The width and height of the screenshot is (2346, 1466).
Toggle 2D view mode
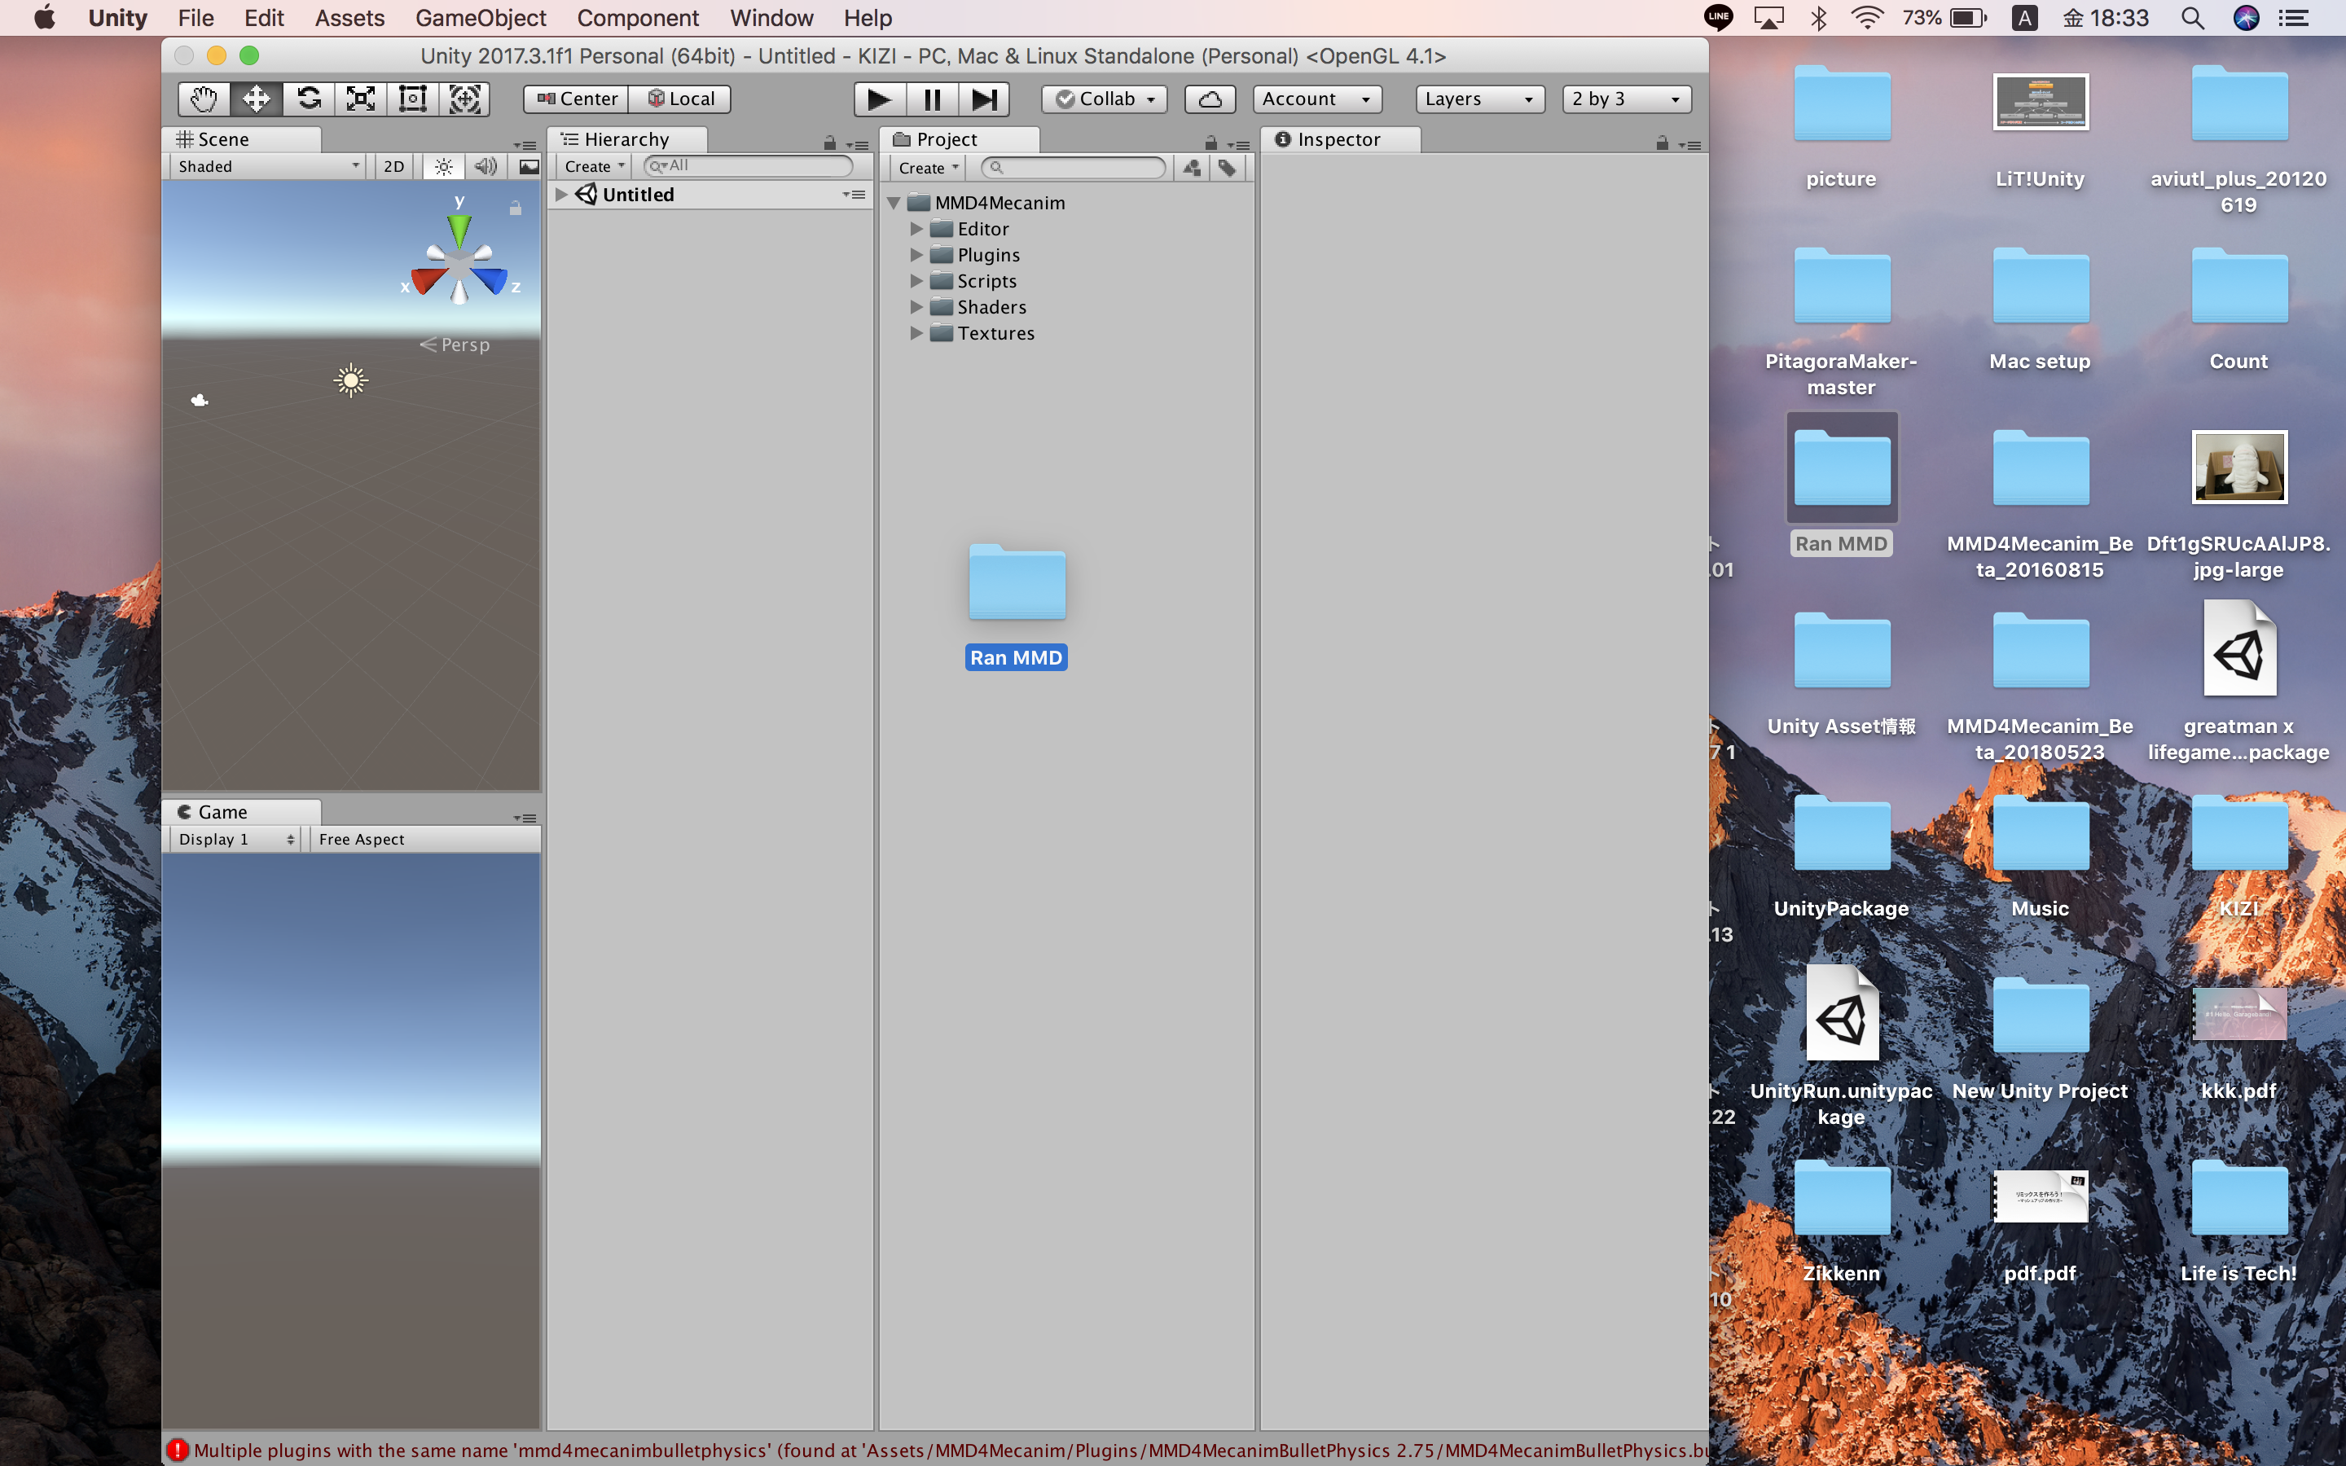point(393,167)
